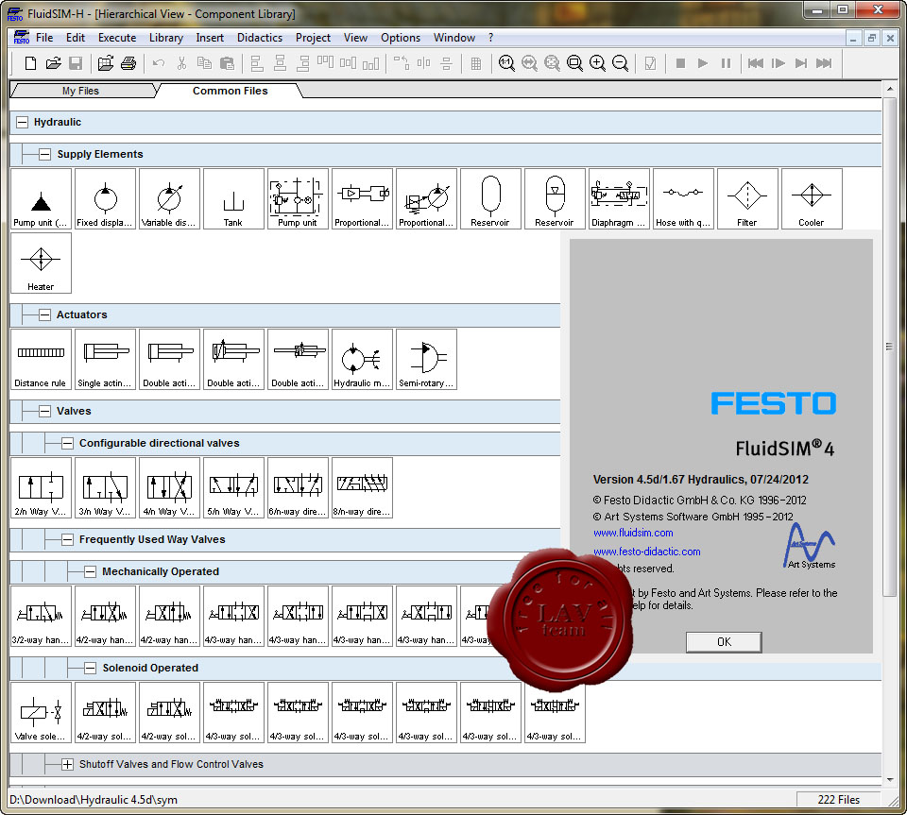The image size is (907, 815).
Task: Open the ? help menu
Action: pyautogui.click(x=490, y=38)
